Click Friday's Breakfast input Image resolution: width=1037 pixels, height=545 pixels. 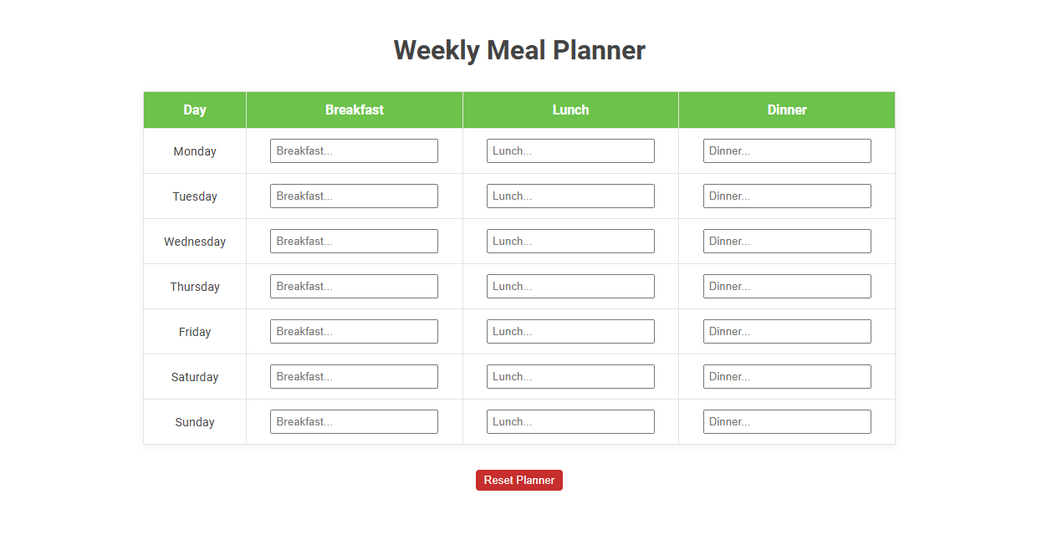click(x=354, y=331)
